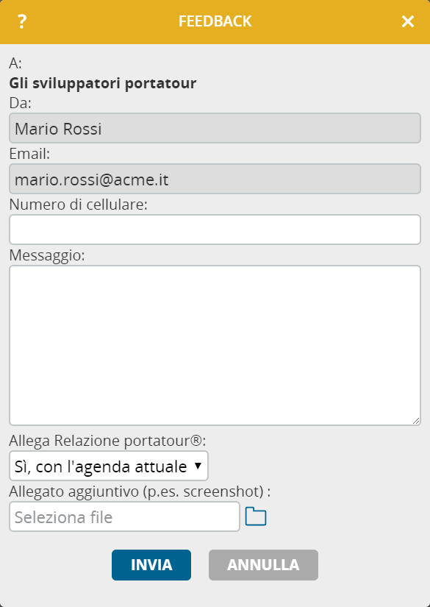Close the Feedback dialog with the X
Image resolution: width=430 pixels, height=607 pixels.
click(407, 21)
